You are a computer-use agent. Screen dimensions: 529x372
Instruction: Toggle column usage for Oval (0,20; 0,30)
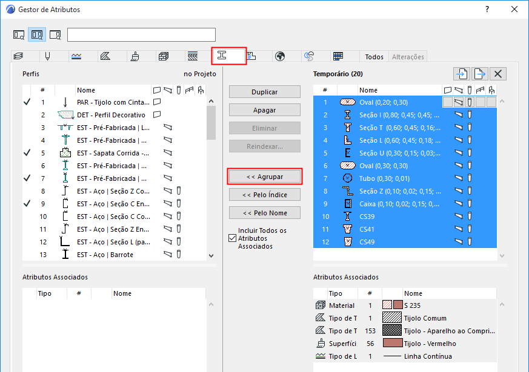pos(469,102)
